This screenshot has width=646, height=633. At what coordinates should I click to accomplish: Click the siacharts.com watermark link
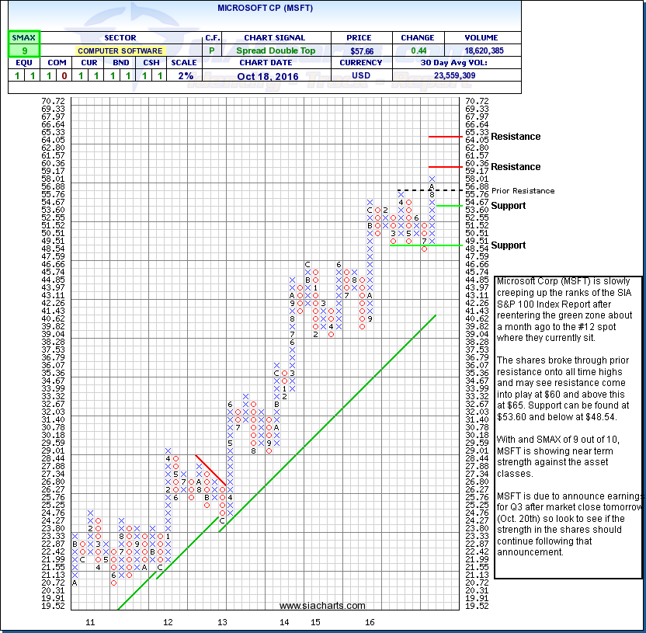click(322, 605)
